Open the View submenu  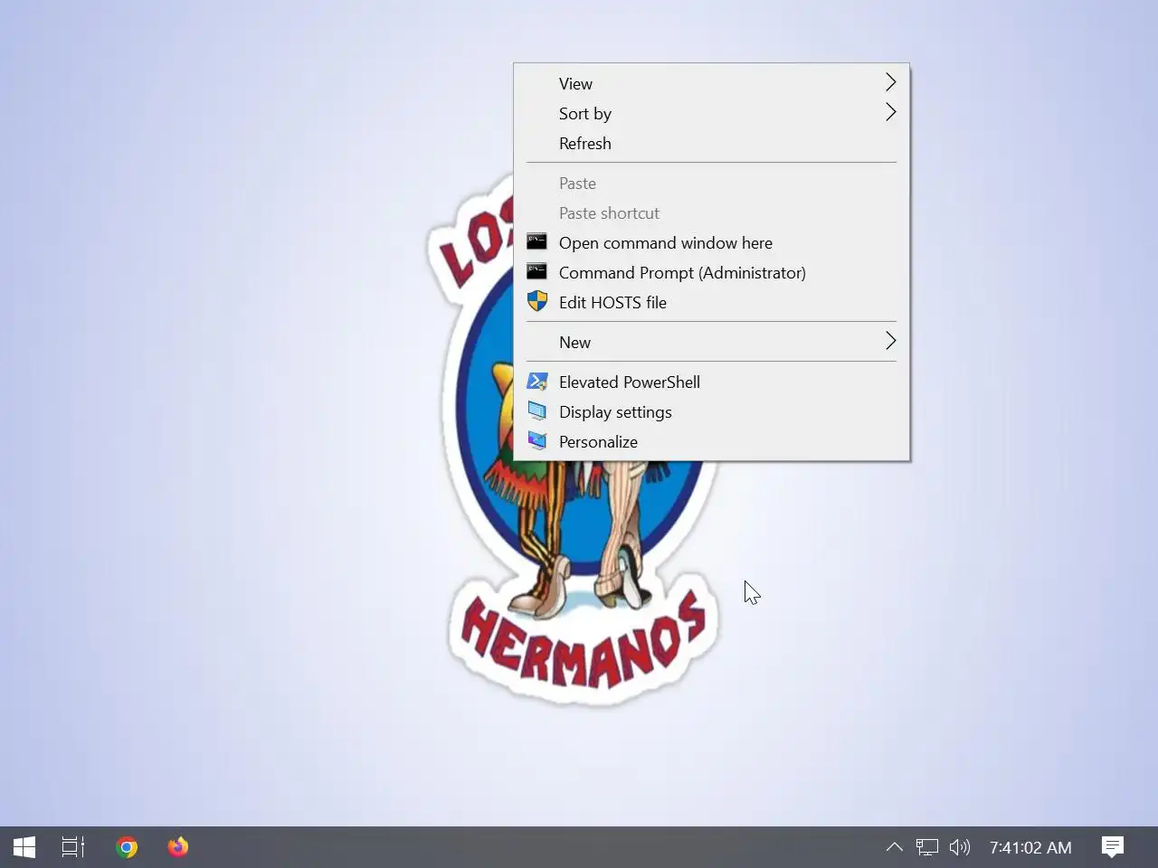tap(711, 83)
